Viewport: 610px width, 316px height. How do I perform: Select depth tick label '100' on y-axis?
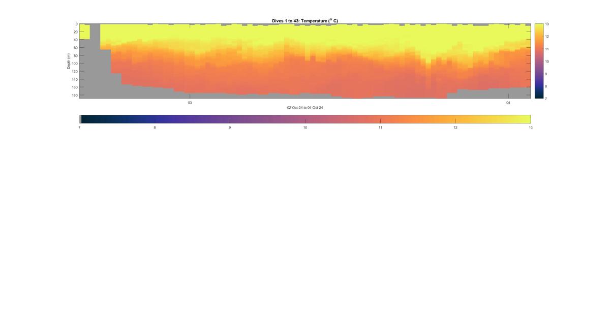coord(74,64)
